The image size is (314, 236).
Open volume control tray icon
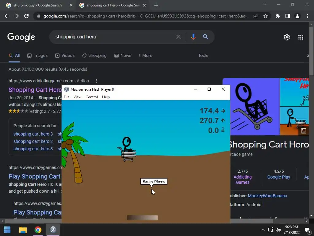pos(278,230)
